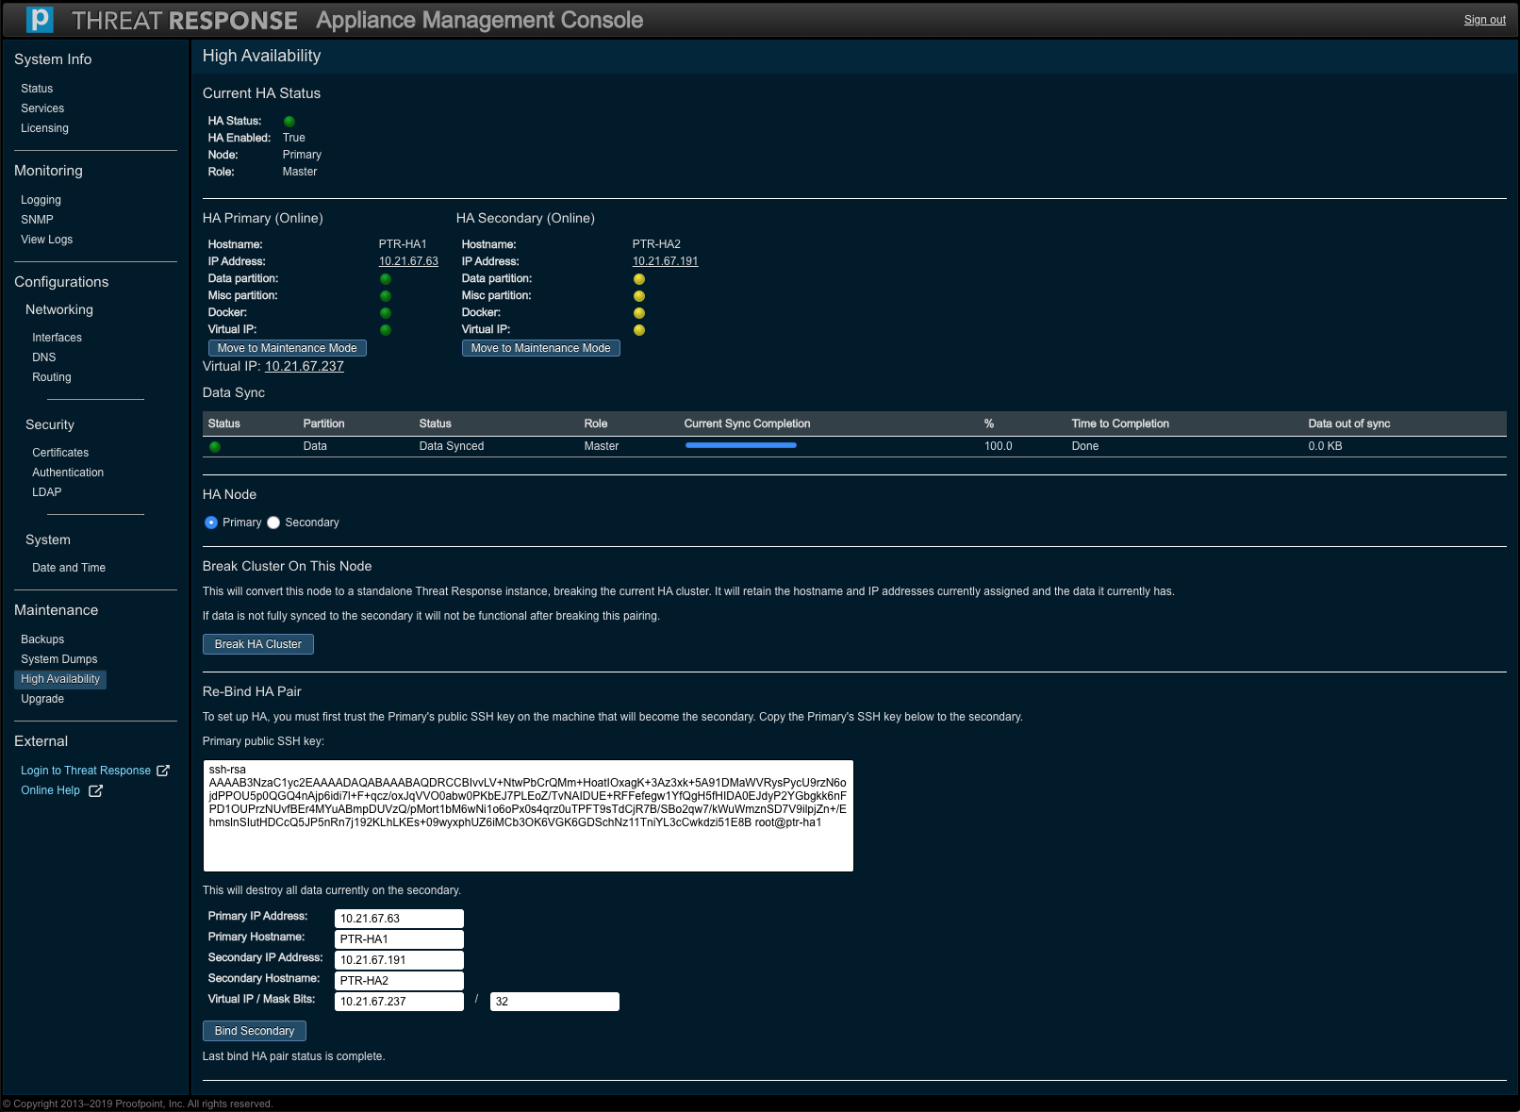Click secondary Virtual IP yellow status indicator

click(639, 330)
